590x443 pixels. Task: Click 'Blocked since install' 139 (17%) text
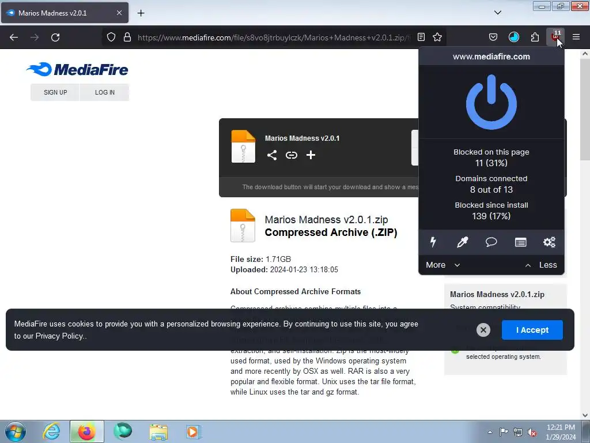(x=491, y=211)
